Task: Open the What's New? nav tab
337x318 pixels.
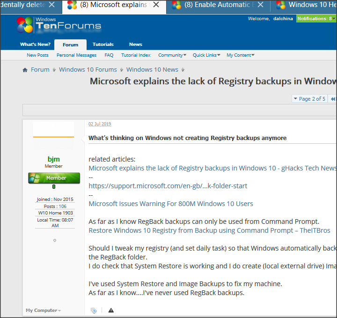Action: [35, 44]
